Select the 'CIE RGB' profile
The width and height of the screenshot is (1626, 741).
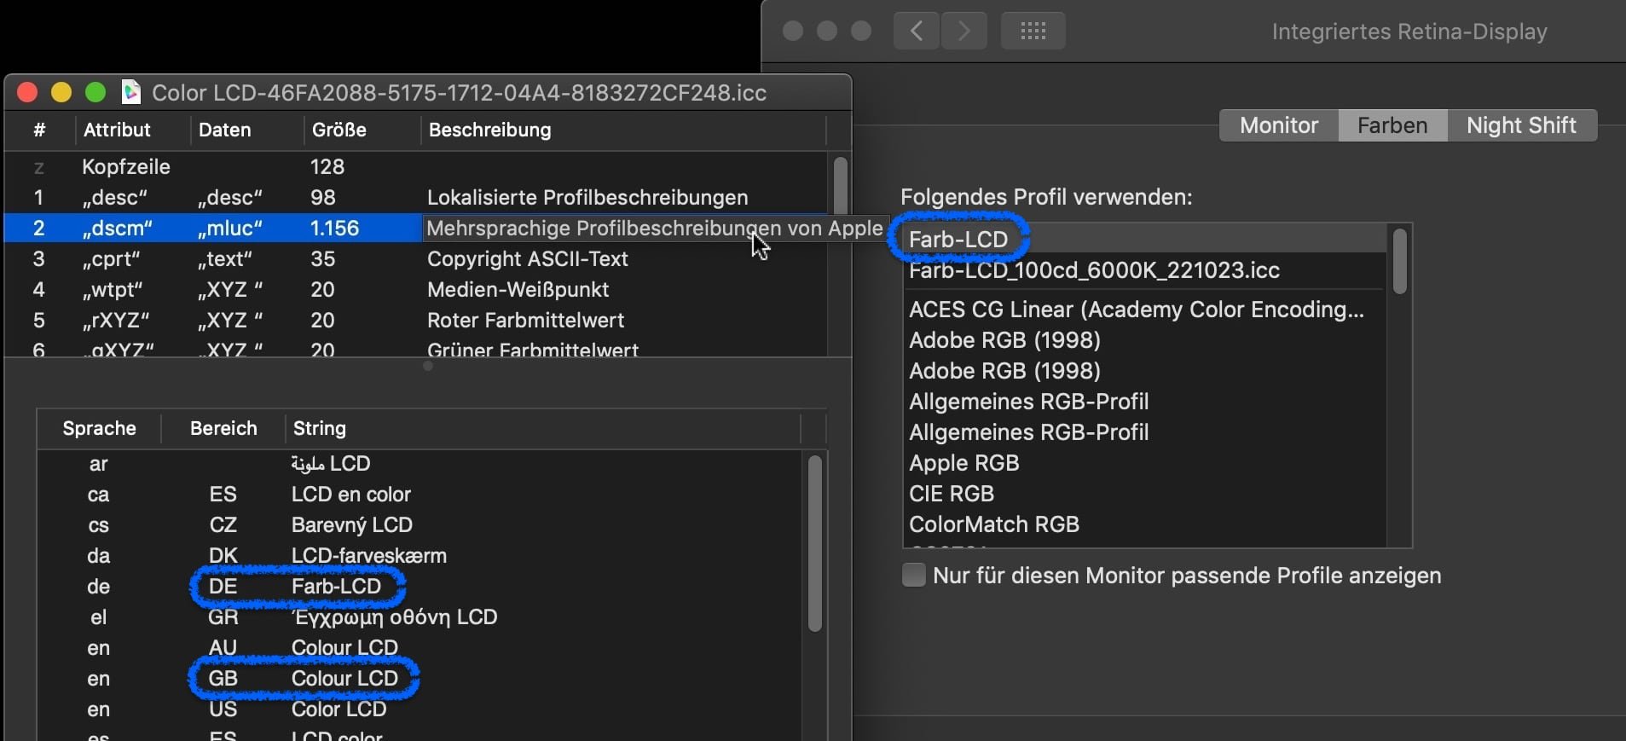point(1145,494)
